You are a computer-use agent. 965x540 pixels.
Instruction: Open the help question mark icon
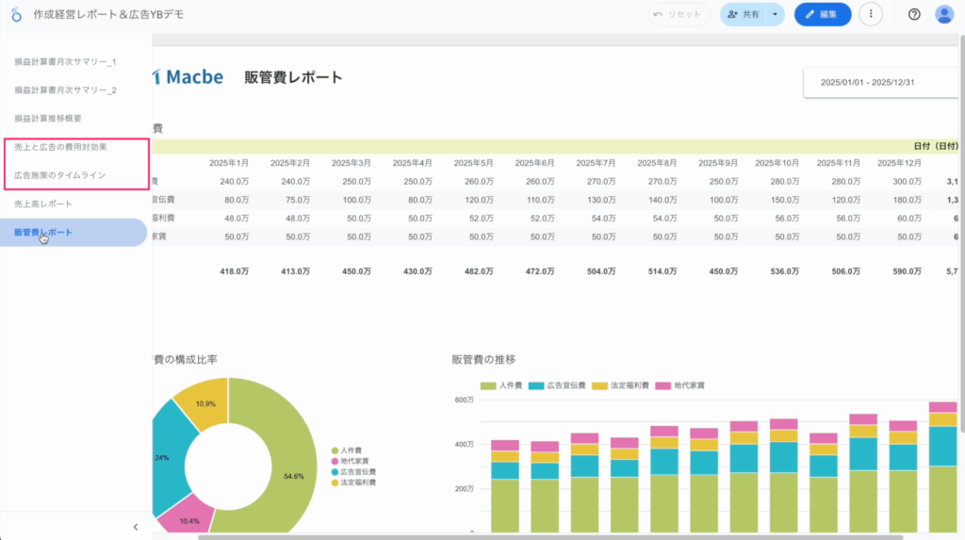click(x=913, y=14)
